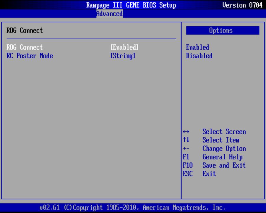Click the Exit legend entry

(x=209, y=174)
